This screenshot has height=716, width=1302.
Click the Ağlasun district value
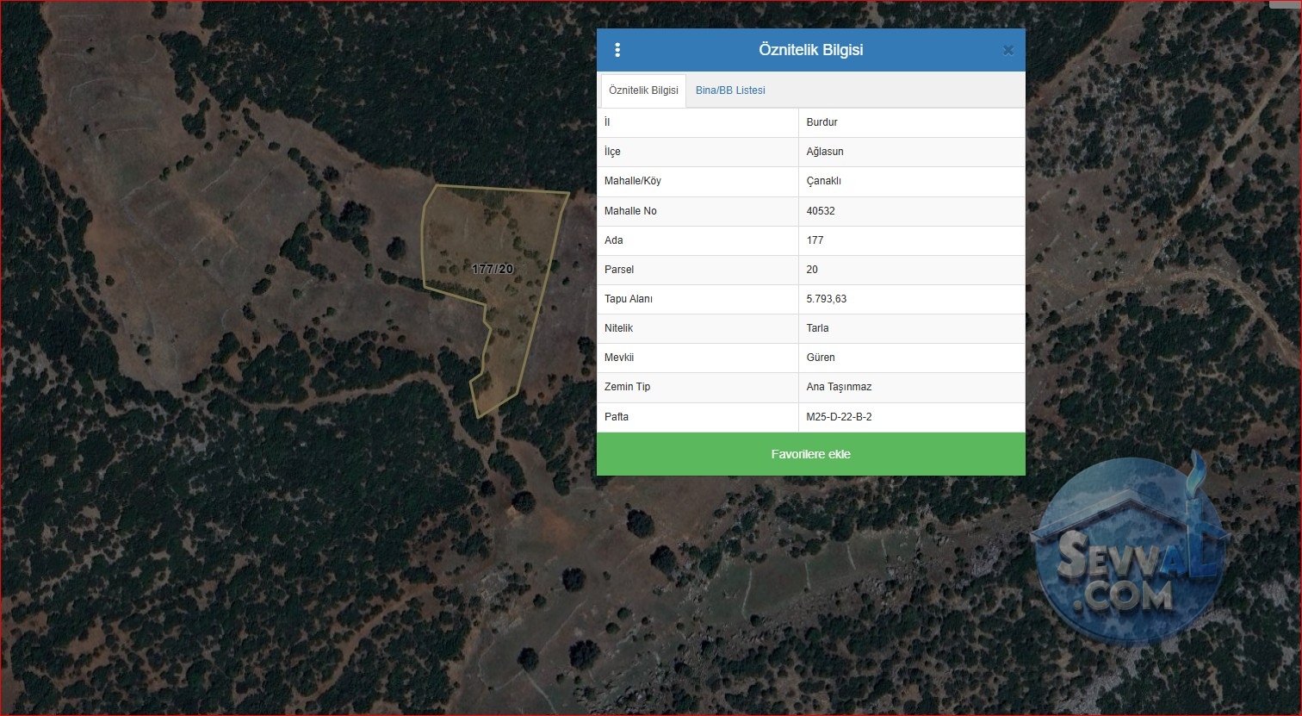coord(825,152)
